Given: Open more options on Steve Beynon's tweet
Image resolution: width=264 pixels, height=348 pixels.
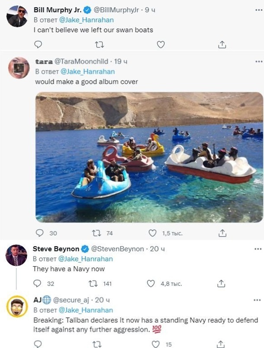Looking at the screenshot, I should point(258,249).
